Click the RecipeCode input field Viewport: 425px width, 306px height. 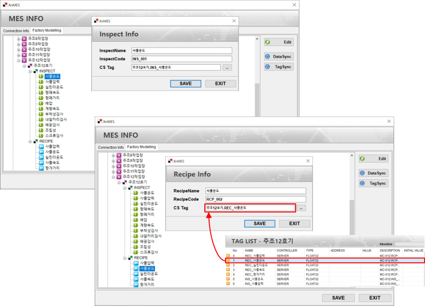pos(255,199)
